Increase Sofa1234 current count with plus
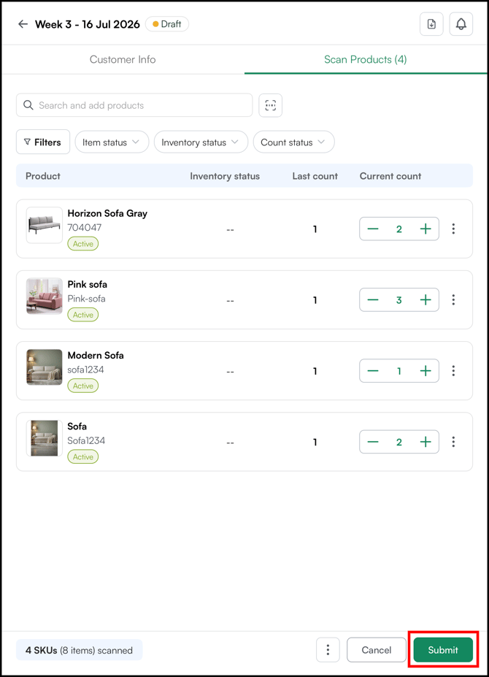 tap(426, 442)
